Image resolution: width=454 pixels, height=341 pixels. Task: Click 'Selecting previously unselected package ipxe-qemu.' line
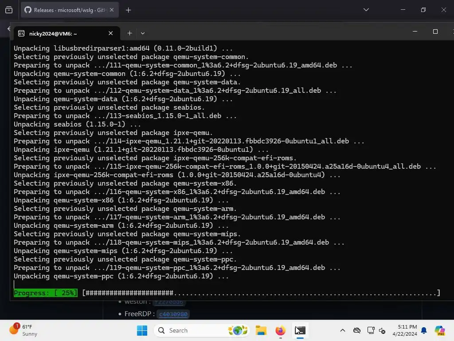click(113, 133)
